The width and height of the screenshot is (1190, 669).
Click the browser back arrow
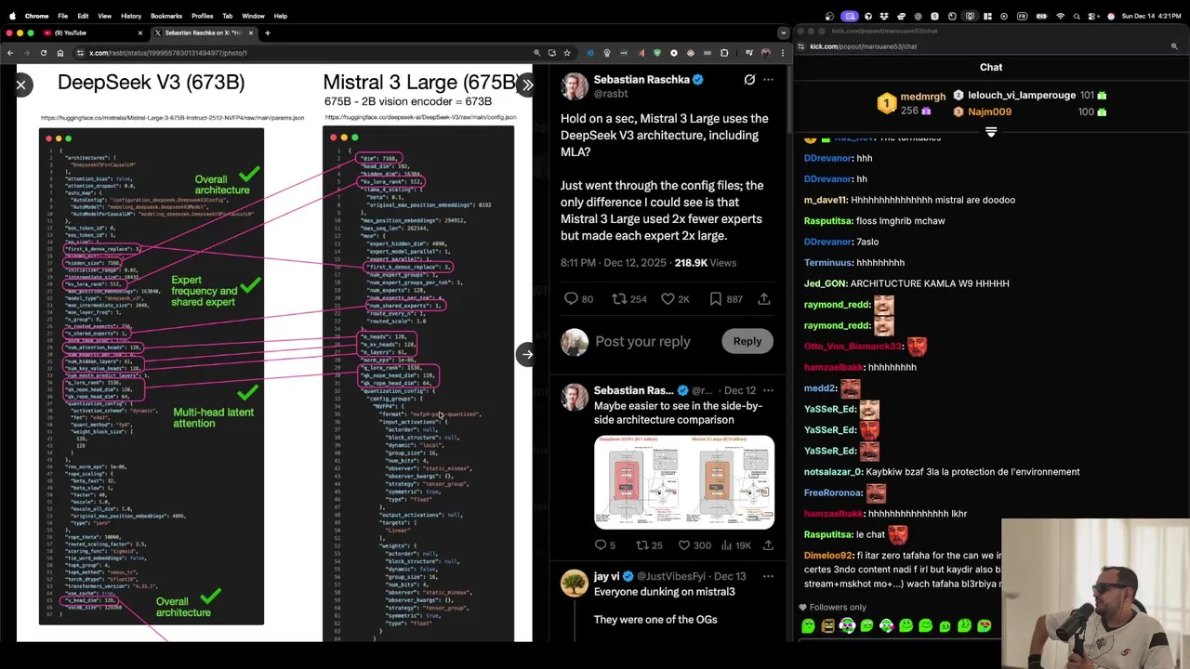(x=10, y=53)
